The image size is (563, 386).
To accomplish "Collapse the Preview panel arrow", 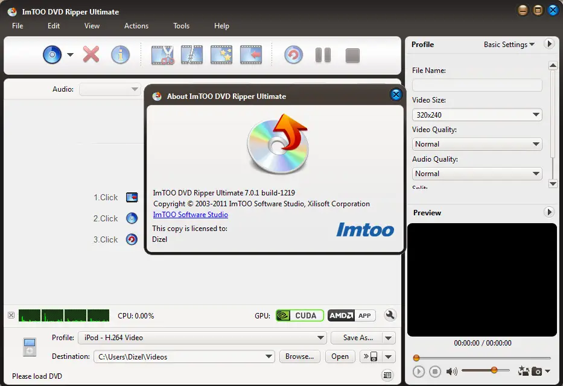I will (x=549, y=212).
